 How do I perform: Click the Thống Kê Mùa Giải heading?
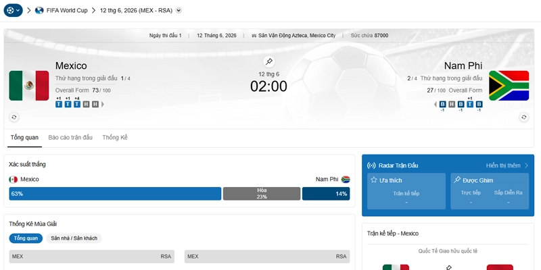click(32, 224)
